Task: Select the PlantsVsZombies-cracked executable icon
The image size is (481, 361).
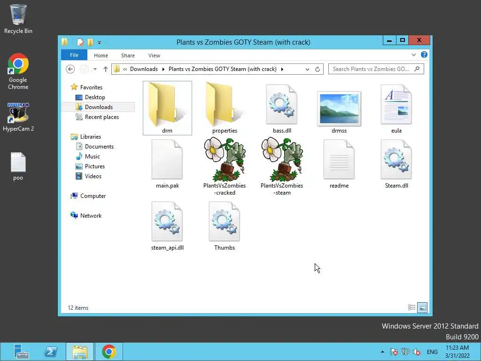Action: coord(225,159)
